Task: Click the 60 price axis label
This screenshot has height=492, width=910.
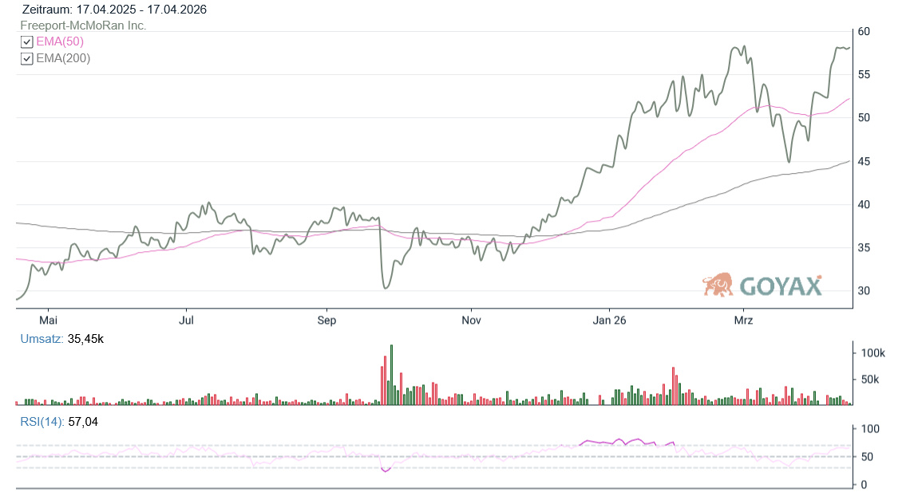Action: (863, 31)
